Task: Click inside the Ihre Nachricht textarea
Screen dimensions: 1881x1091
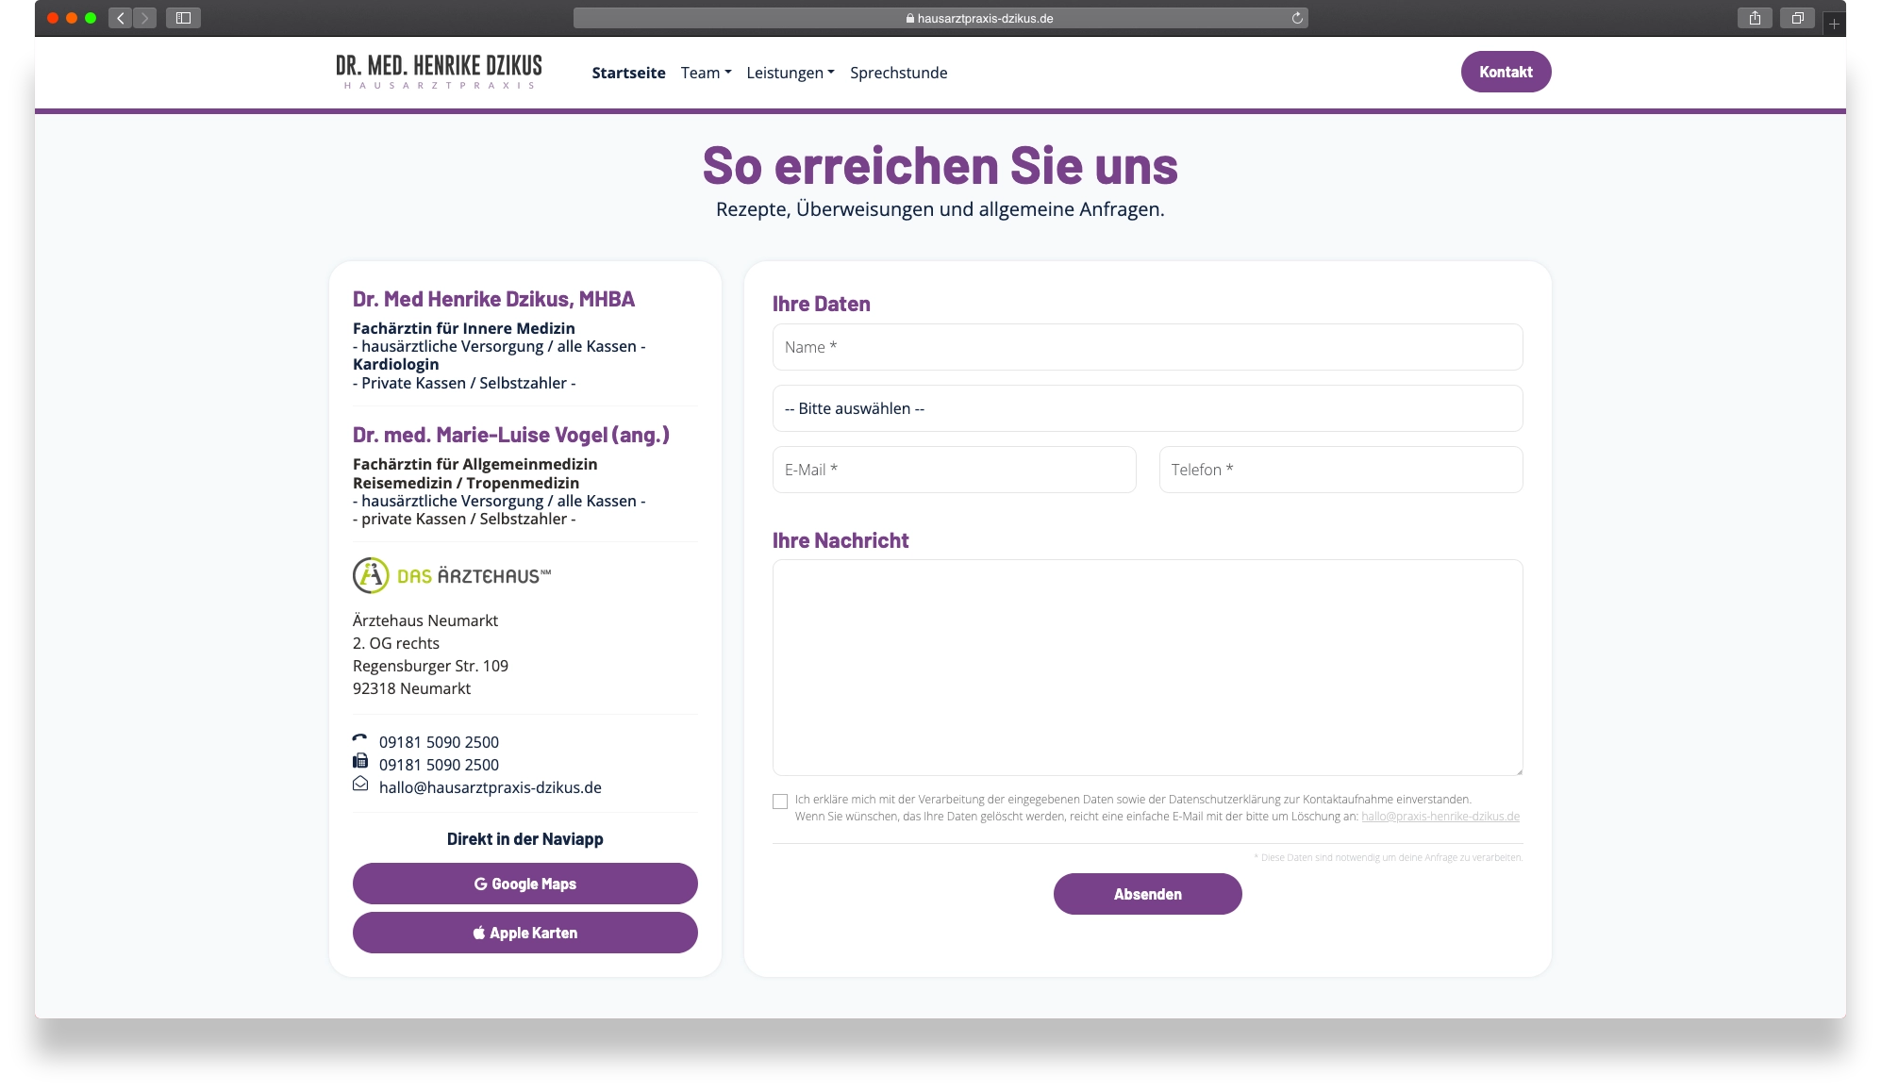Action: point(1147,668)
